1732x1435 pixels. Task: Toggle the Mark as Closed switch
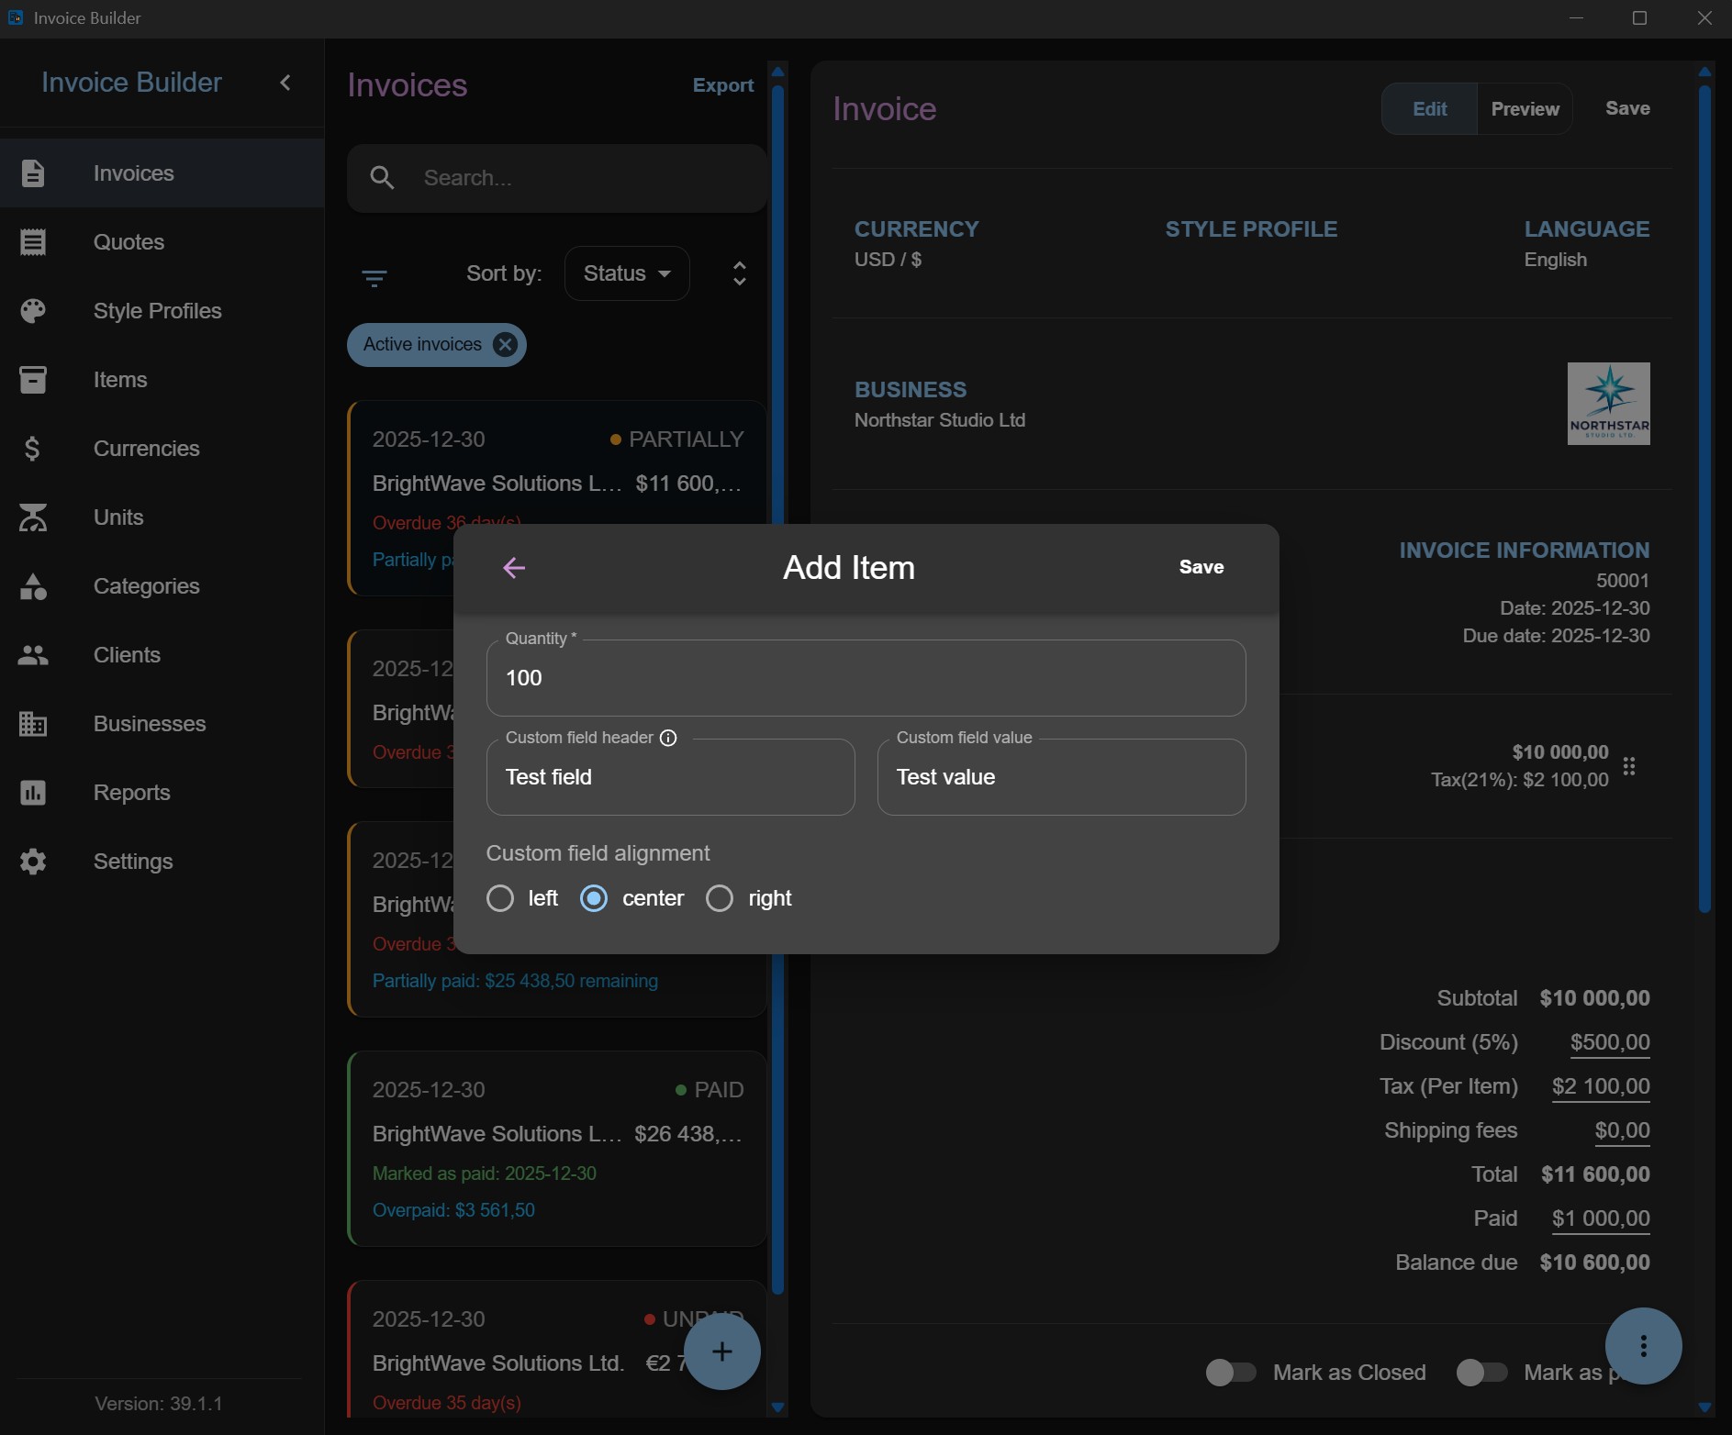click(1231, 1373)
